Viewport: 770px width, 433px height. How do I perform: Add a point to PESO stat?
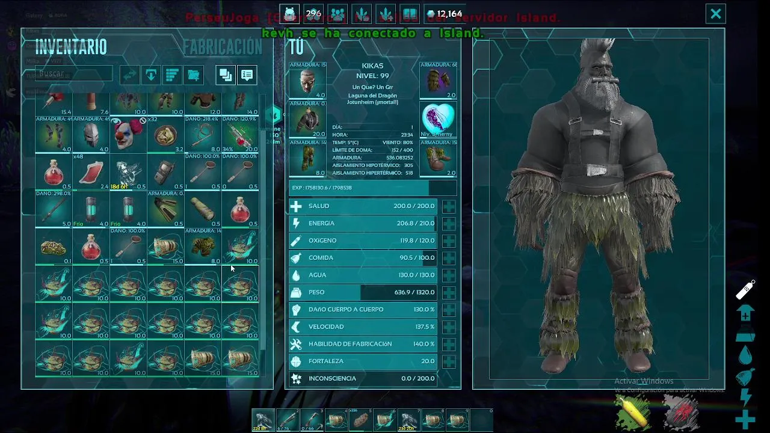pyautogui.click(x=449, y=292)
